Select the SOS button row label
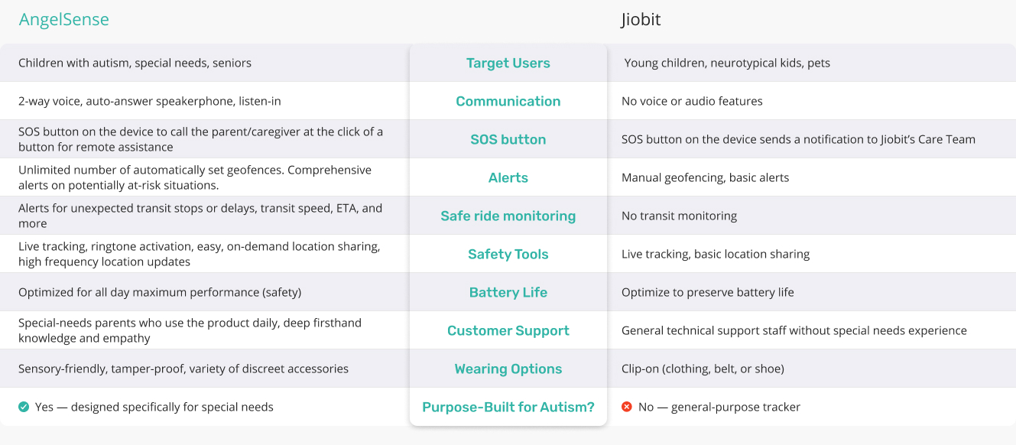Image resolution: width=1016 pixels, height=445 pixels. click(x=508, y=140)
